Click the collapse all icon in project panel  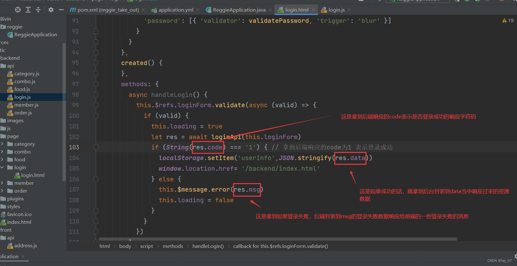38,10
